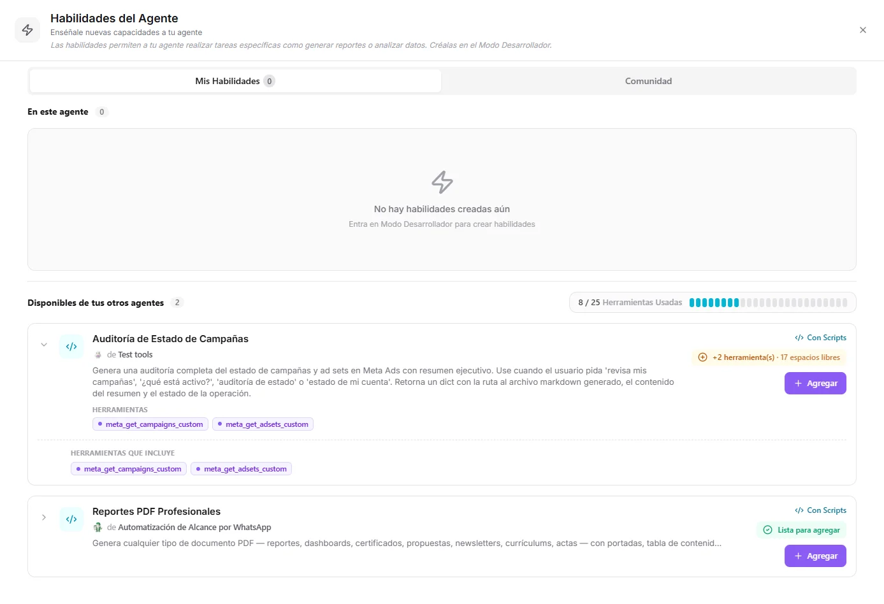The width and height of the screenshot is (884, 604).
Task: Switch to the Comunidad tab
Action: point(648,81)
